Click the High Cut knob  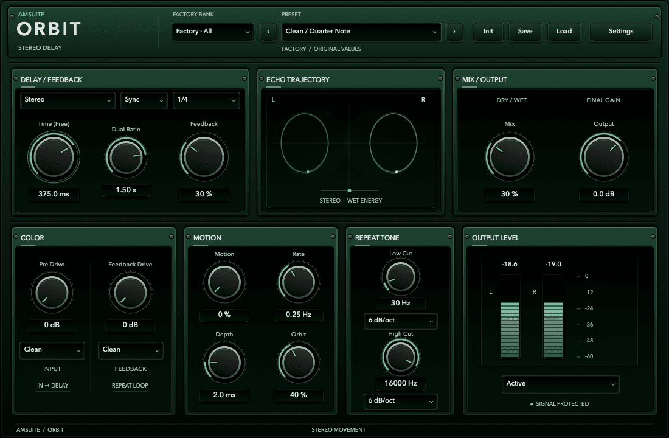tap(401, 357)
